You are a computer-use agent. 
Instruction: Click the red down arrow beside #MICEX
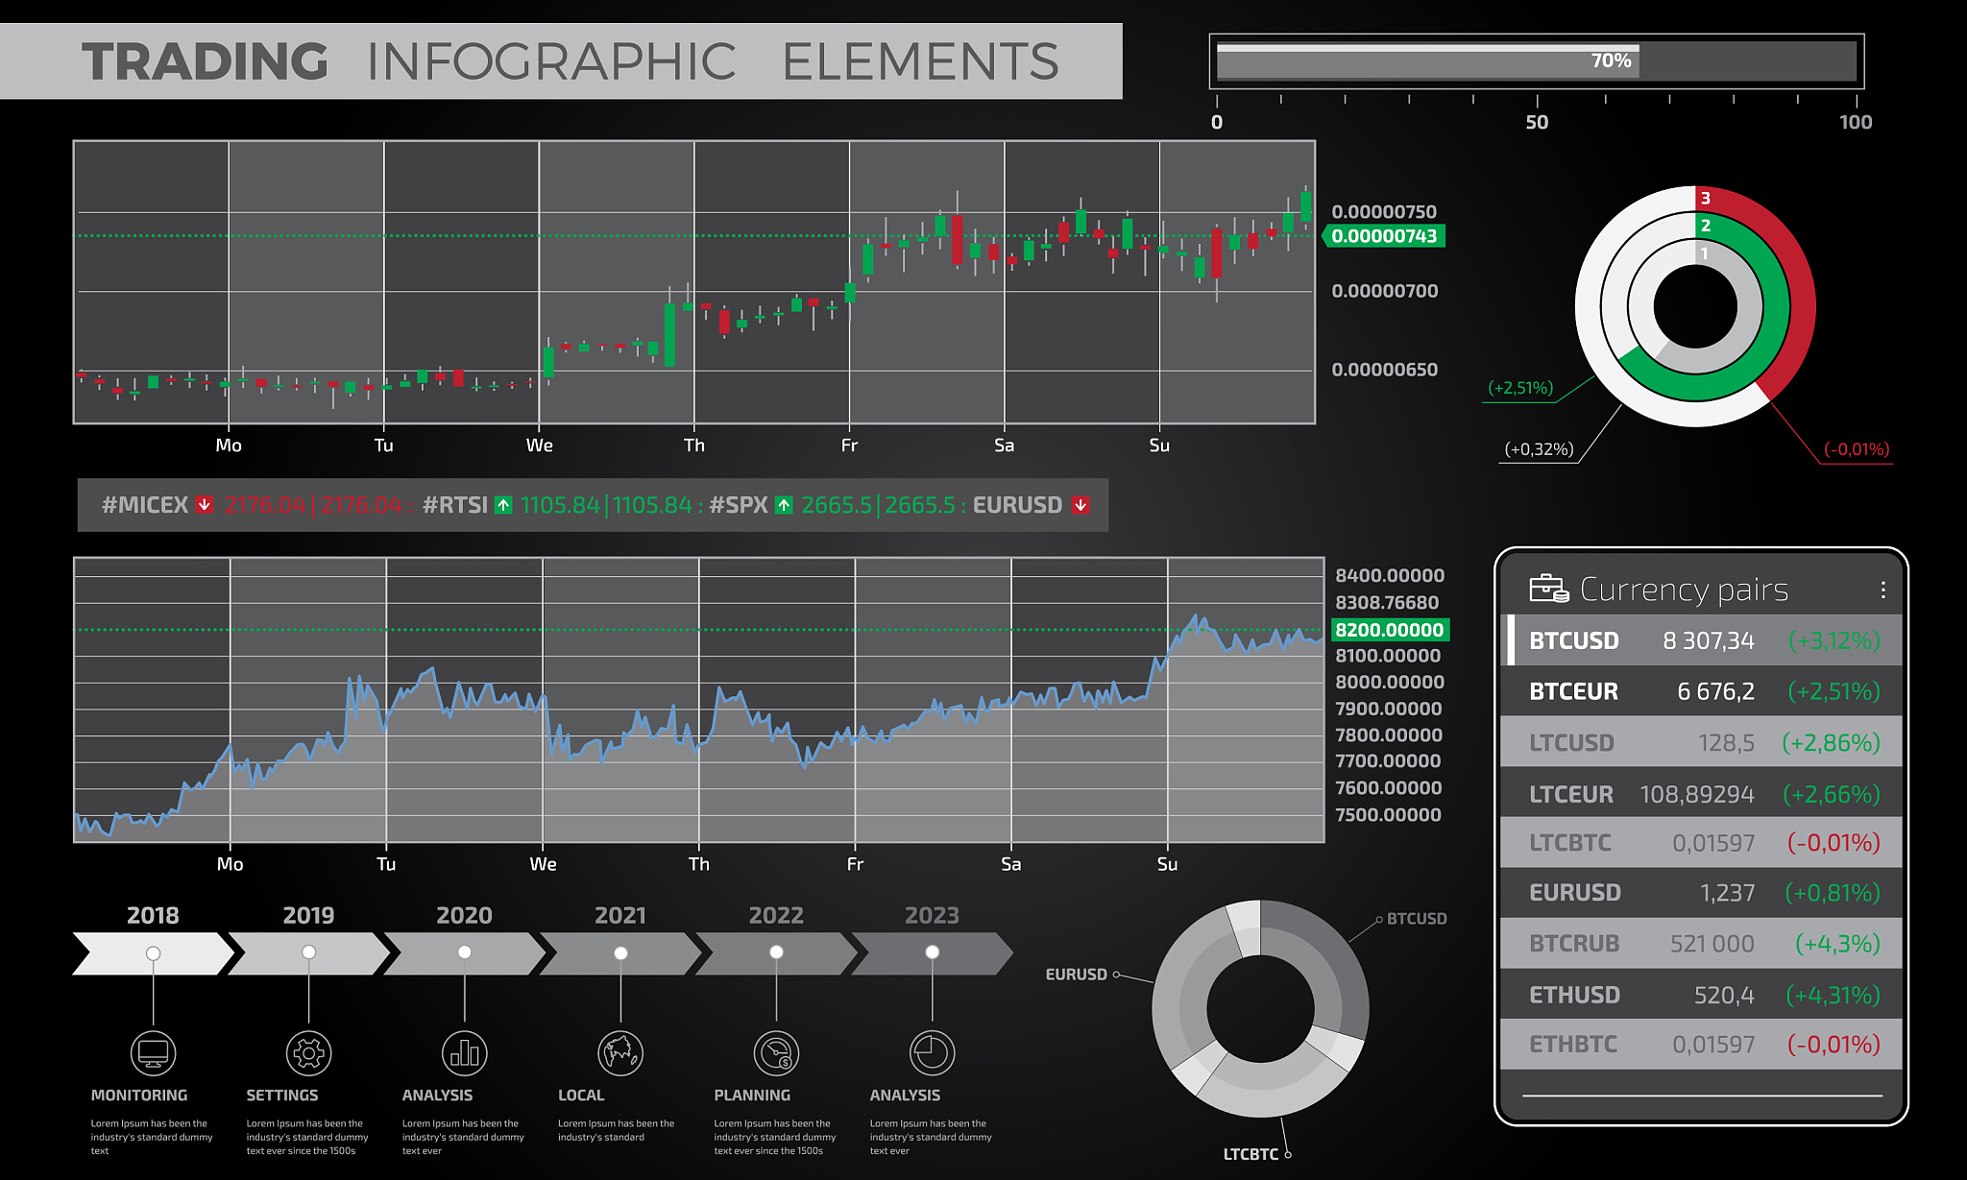[205, 505]
